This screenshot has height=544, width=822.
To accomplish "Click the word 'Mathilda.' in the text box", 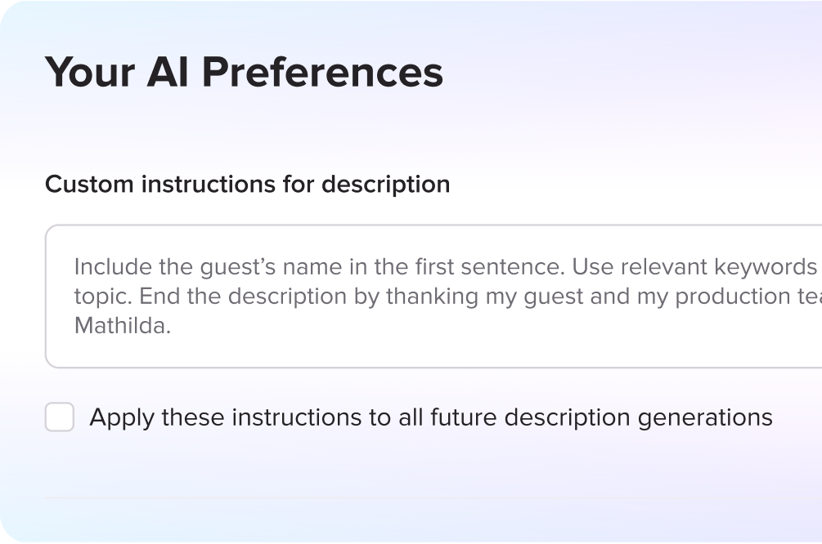I will tap(123, 326).
